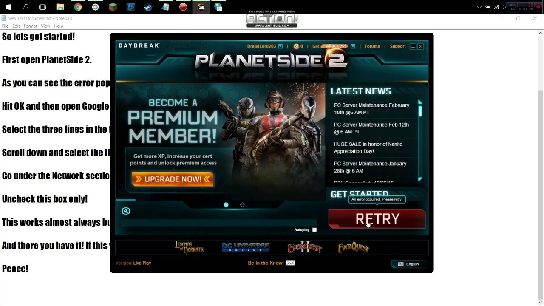Switch to PlanetSide 2 launcher taskbar icon
This screenshot has height=306, width=544.
click(201, 7)
